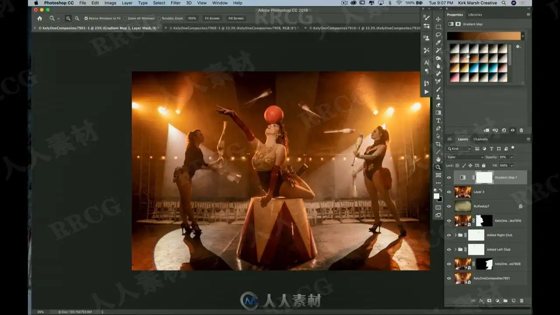This screenshot has width=560, height=315.
Task: Toggle visibility of KelyOneComposites7901 layer
Action: pyautogui.click(x=449, y=278)
